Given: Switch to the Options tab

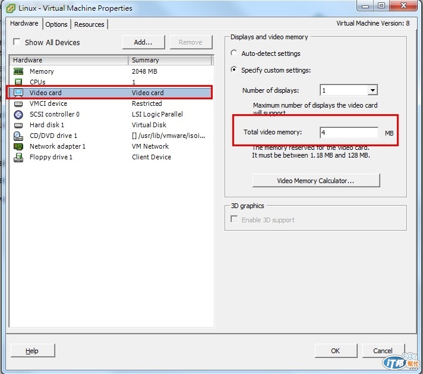Looking at the screenshot, I should 56,24.
